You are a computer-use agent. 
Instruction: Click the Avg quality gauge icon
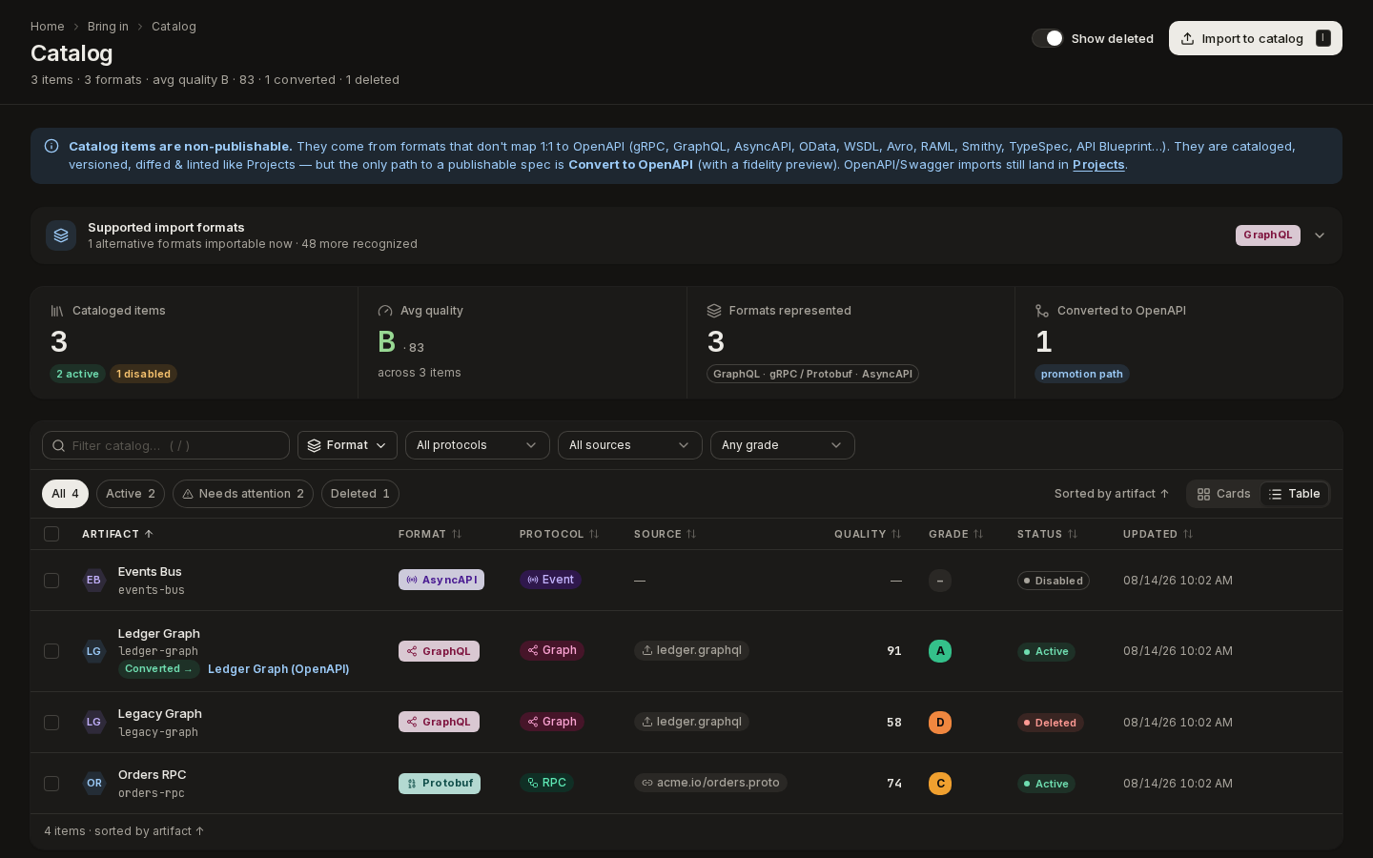[385, 311]
